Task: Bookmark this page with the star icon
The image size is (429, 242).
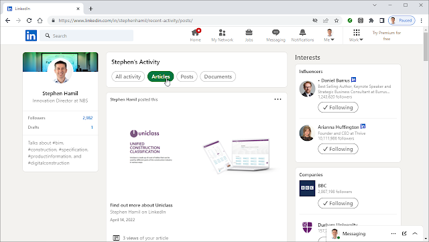Action: tap(336, 21)
